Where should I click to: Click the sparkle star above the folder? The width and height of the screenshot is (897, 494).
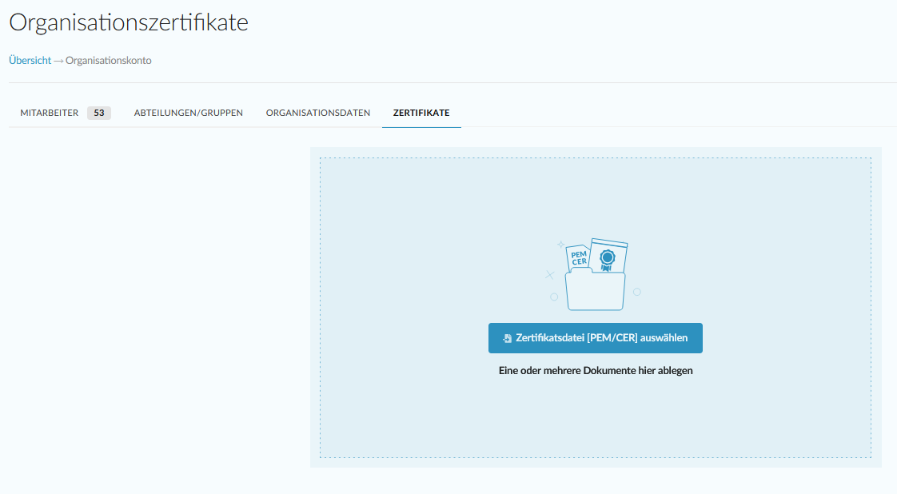pos(560,244)
